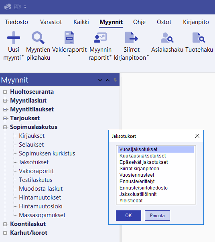Open the Varastot tab
Viewport: 215px width, 242px height.
51,22
